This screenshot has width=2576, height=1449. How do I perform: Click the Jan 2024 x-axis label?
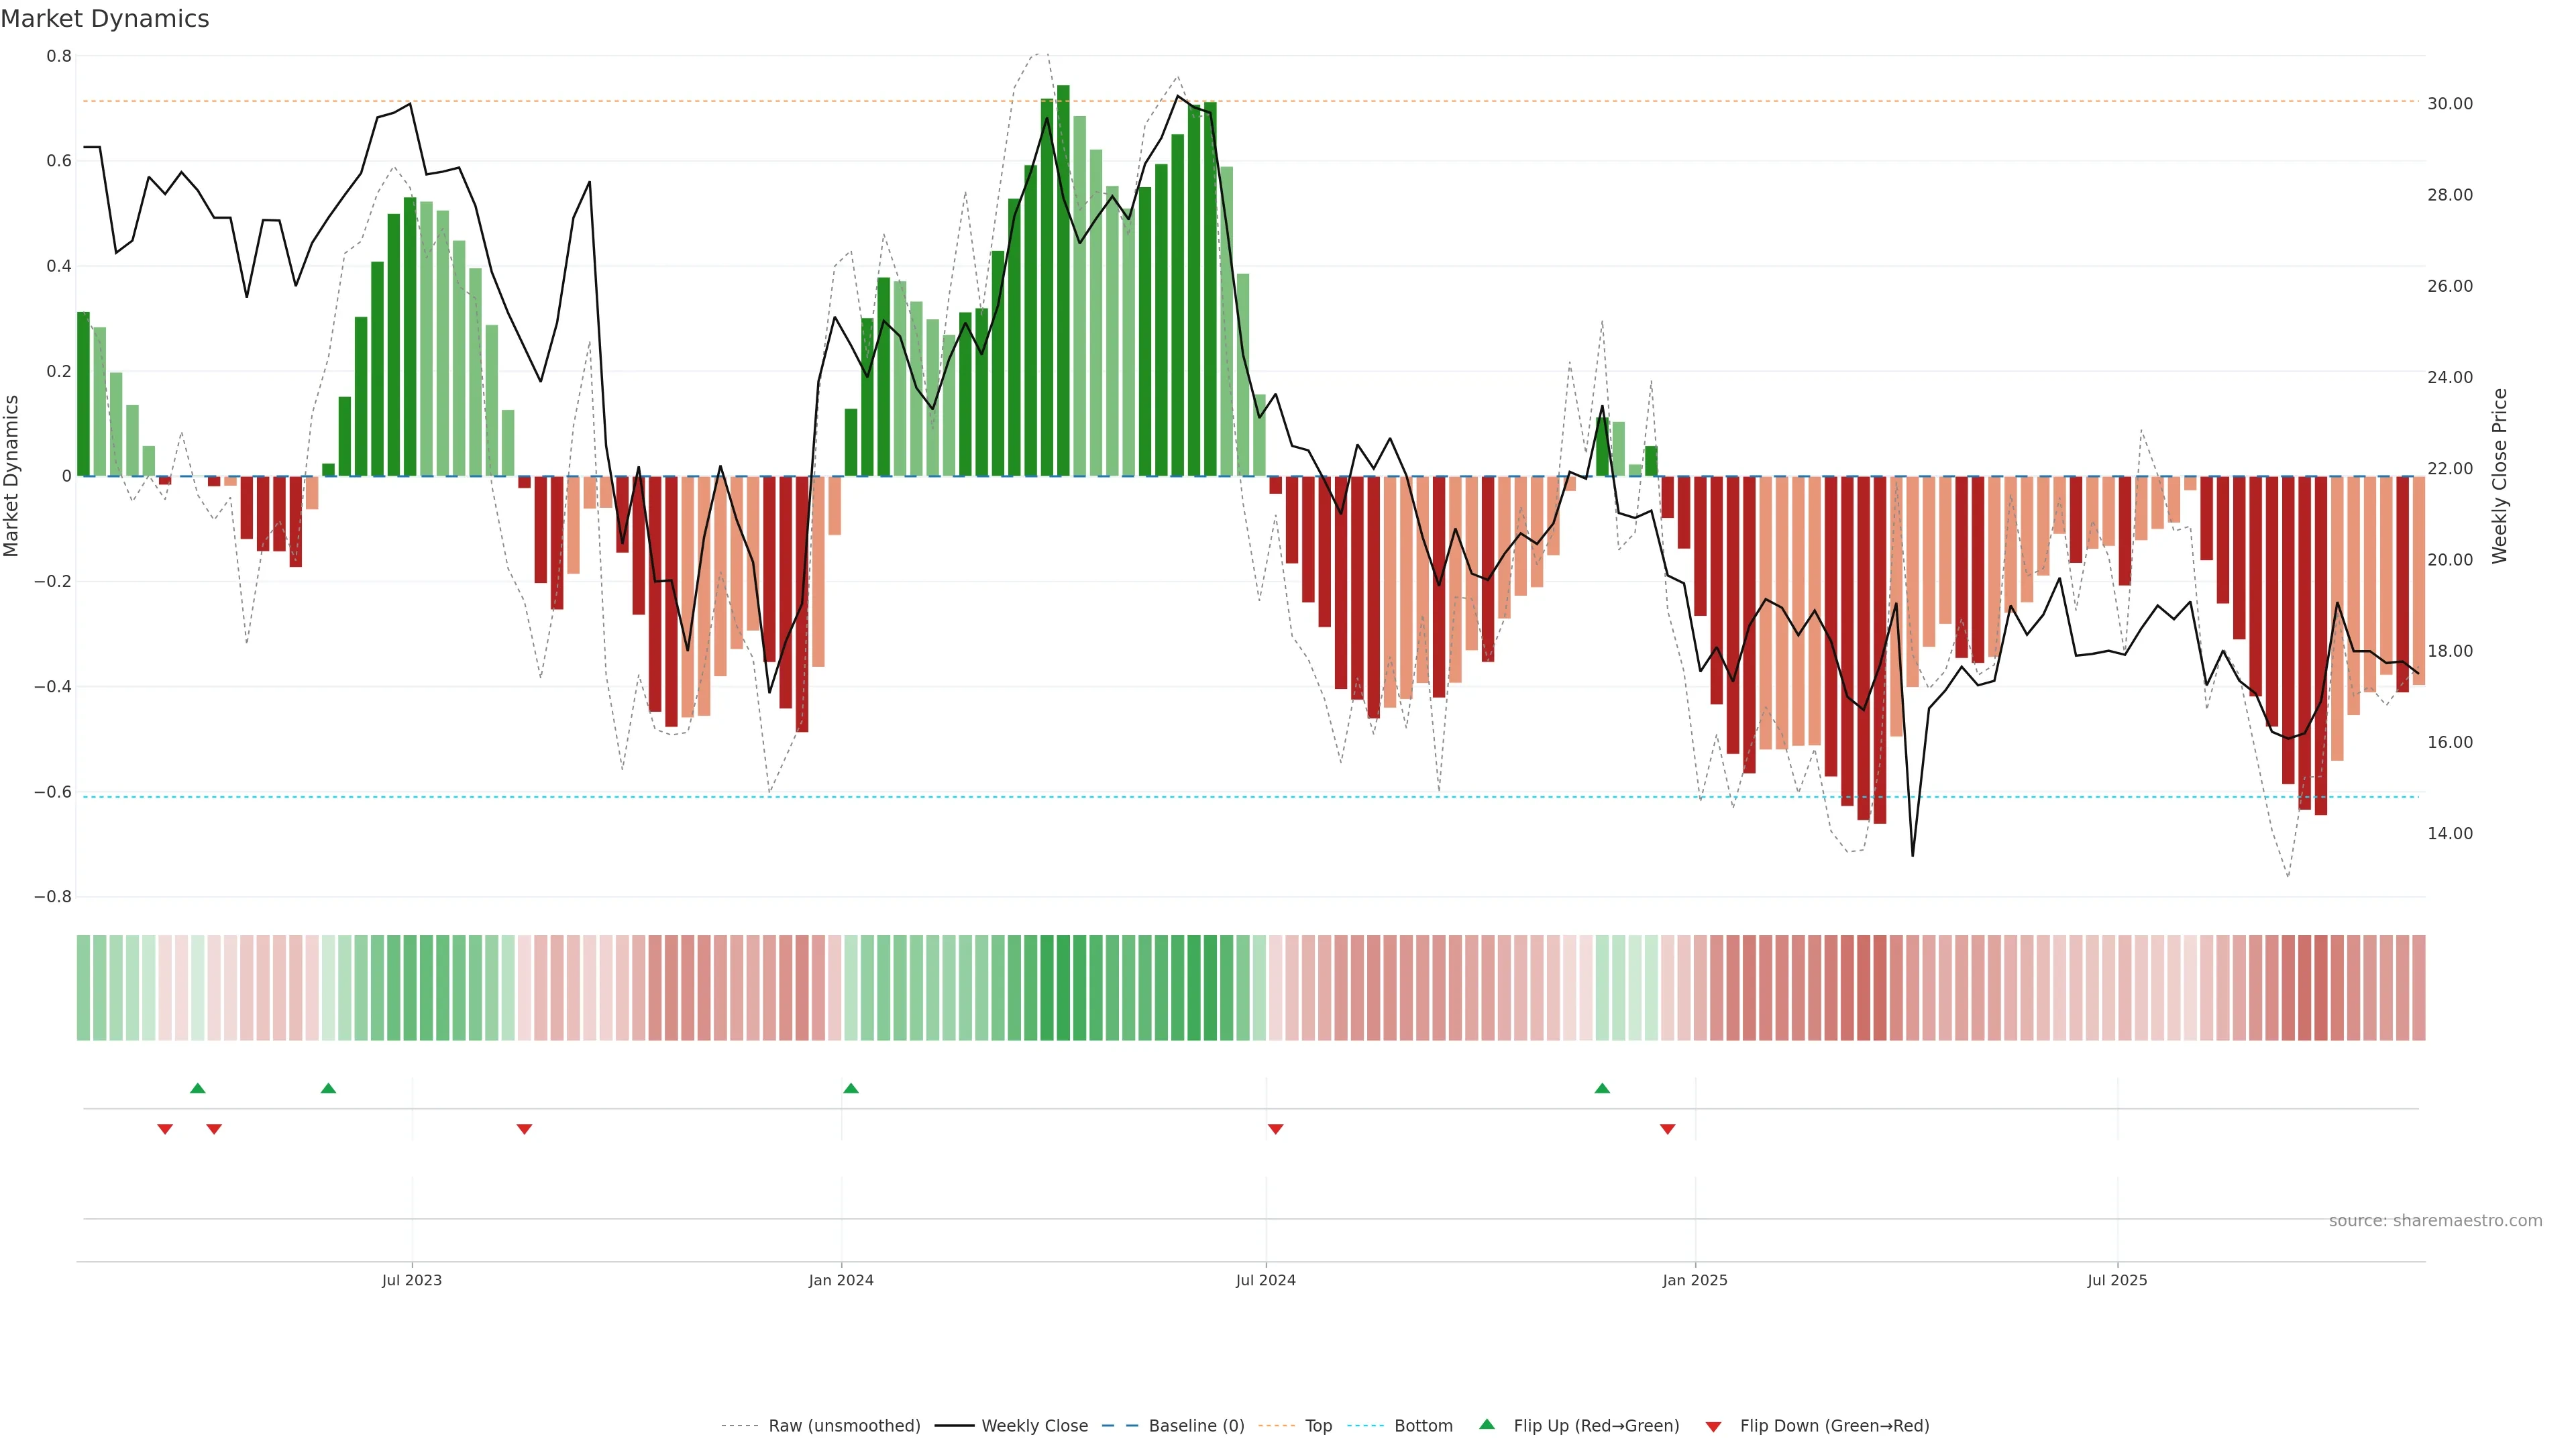click(x=841, y=1280)
